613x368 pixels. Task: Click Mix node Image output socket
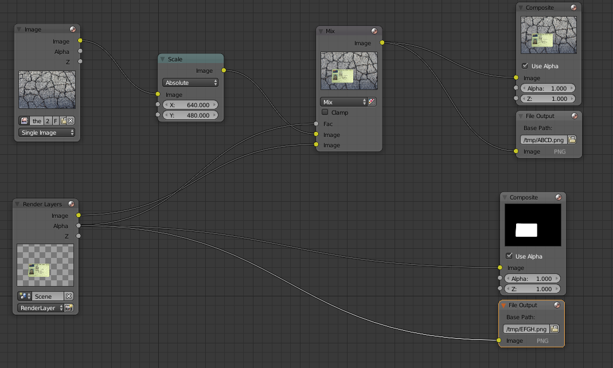pyautogui.click(x=382, y=42)
